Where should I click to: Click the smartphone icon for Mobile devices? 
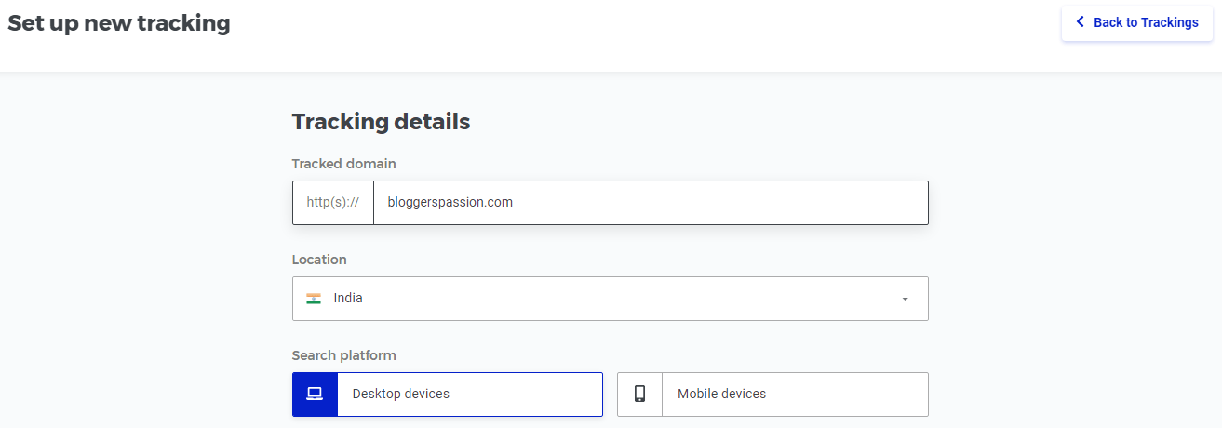click(639, 394)
